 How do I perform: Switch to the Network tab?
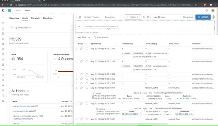[35, 18]
